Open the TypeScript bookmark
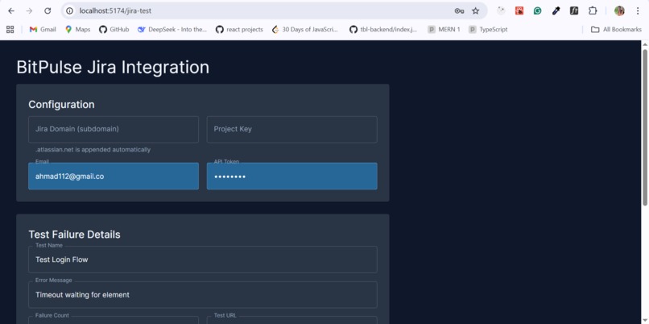The height and width of the screenshot is (324, 649). [488, 29]
